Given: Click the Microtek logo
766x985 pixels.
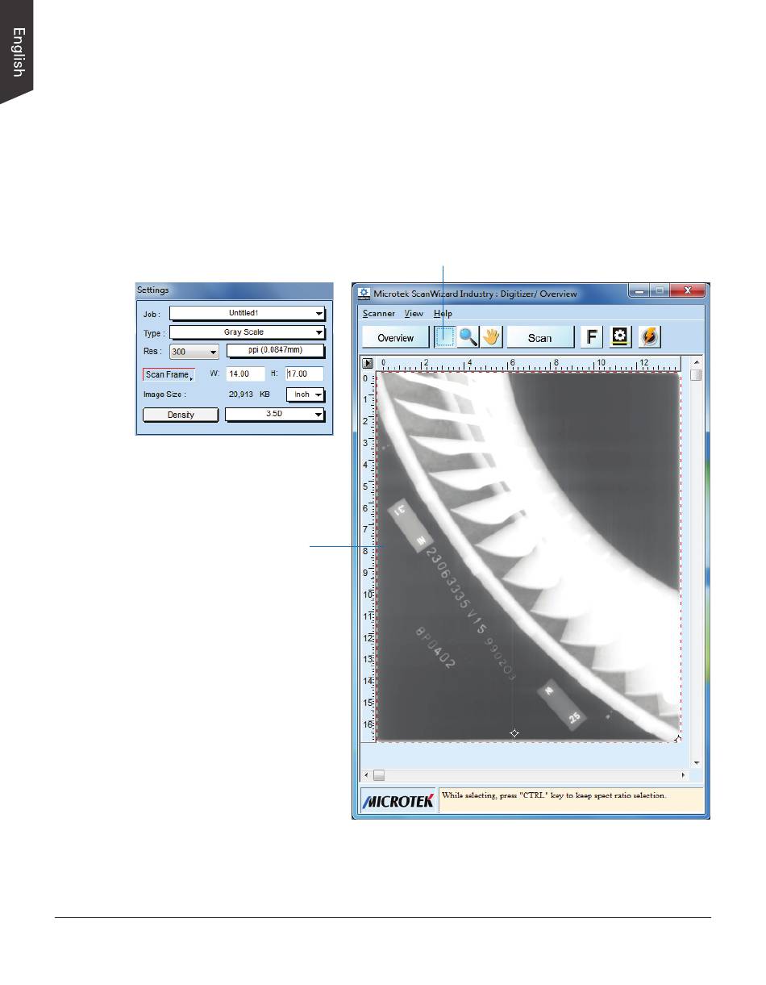Looking at the screenshot, I should (x=398, y=801).
